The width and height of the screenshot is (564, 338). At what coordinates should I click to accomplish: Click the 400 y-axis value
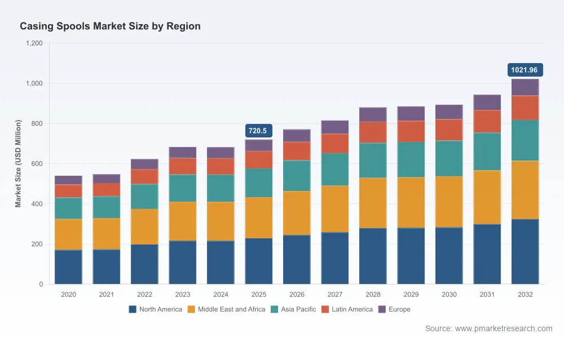37,204
